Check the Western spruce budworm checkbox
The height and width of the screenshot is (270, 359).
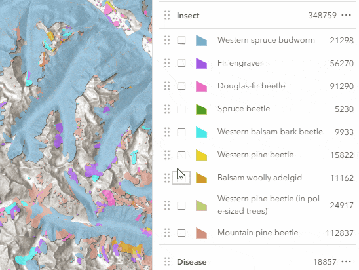(x=181, y=41)
